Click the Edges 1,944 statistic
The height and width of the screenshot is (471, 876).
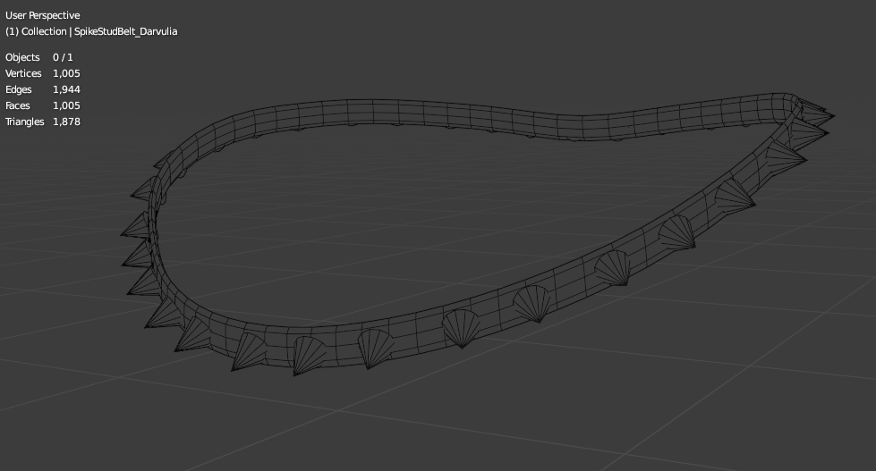42,90
